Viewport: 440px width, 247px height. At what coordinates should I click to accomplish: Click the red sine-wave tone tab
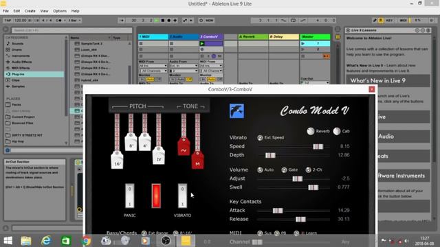pyautogui.click(x=184, y=146)
